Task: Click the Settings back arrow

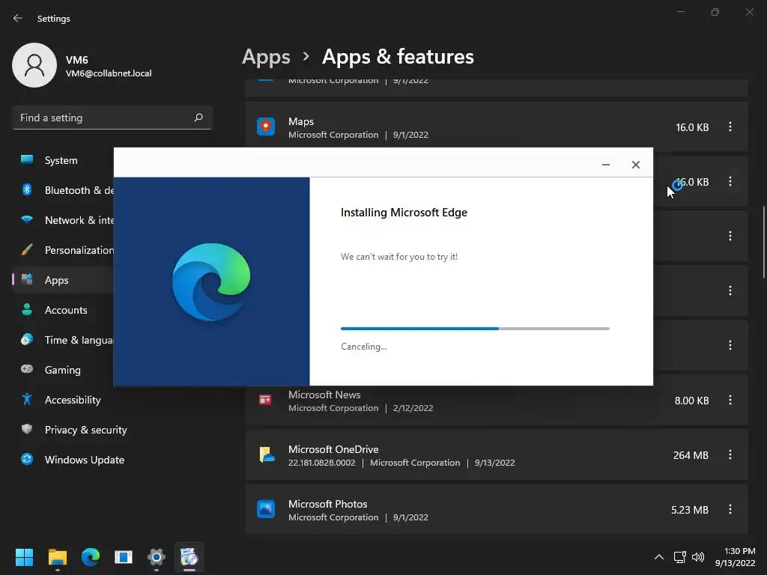Action: coord(18,18)
